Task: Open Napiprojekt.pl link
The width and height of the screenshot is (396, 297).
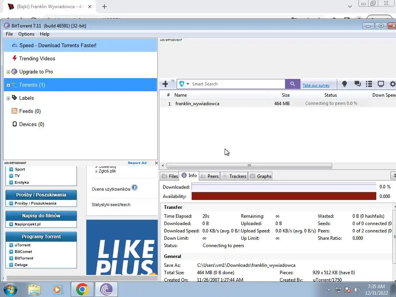Action: tap(27, 224)
